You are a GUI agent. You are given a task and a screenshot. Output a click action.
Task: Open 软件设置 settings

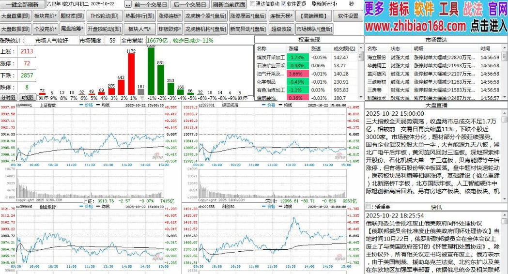(348, 15)
